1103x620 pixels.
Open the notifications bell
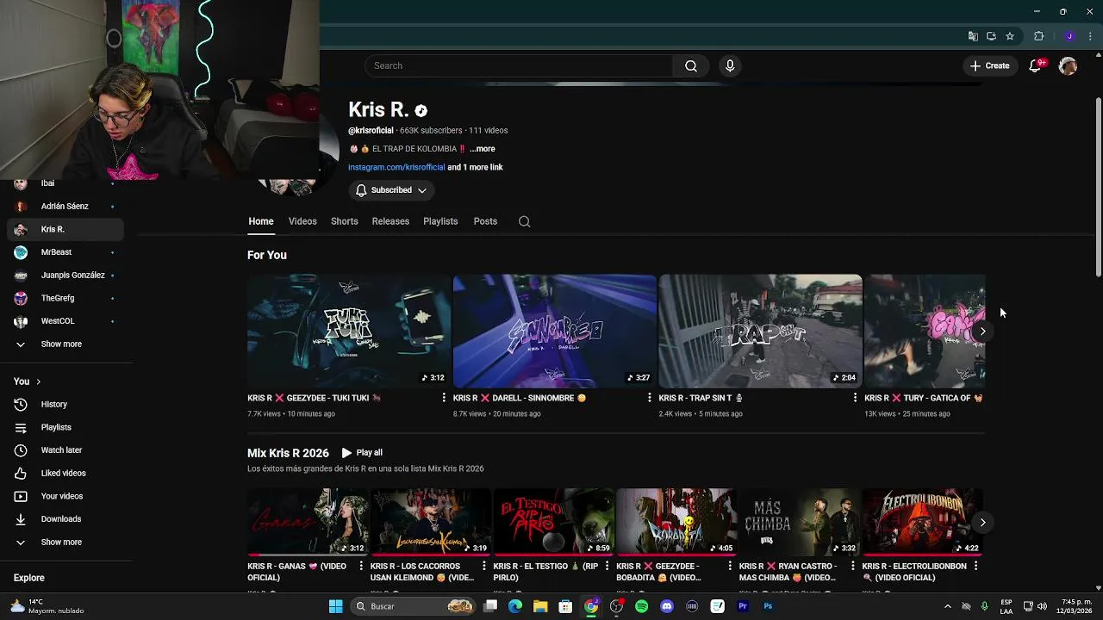pyautogui.click(x=1036, y=65)
